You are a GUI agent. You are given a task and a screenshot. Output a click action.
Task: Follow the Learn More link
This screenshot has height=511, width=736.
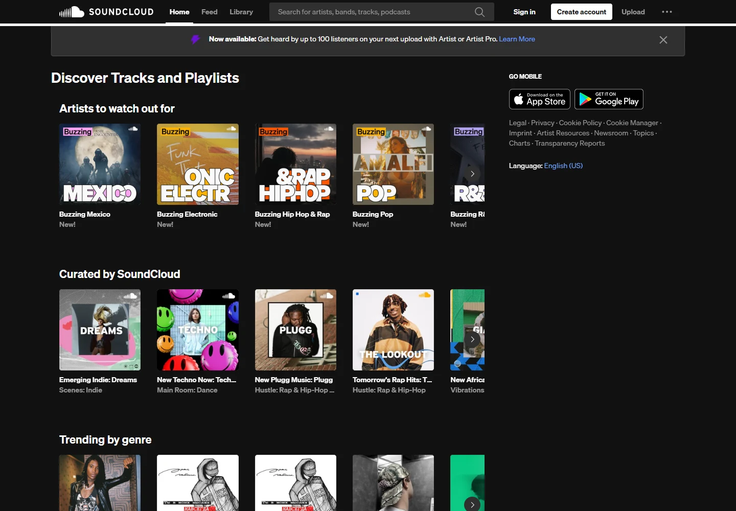pos(517,39)
